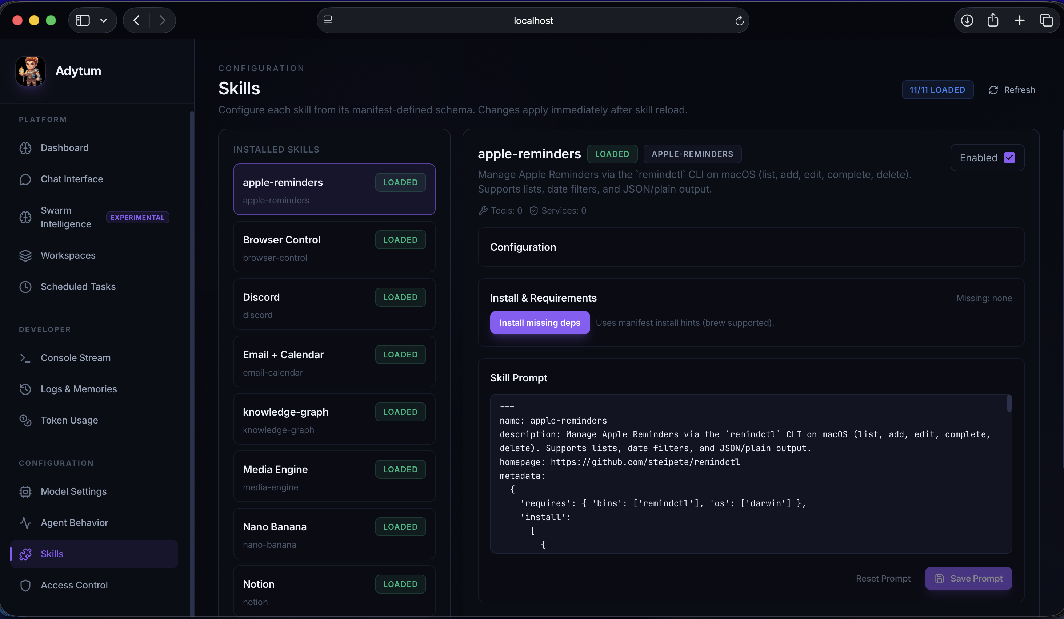Click Install missing deps button
1064x619 pixels.
click(540, 323)
